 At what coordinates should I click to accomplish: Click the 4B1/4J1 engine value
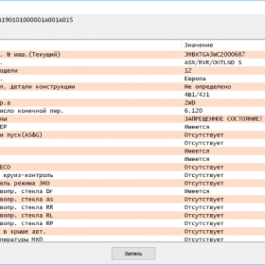pyautogui.click(x=197, y=95)
